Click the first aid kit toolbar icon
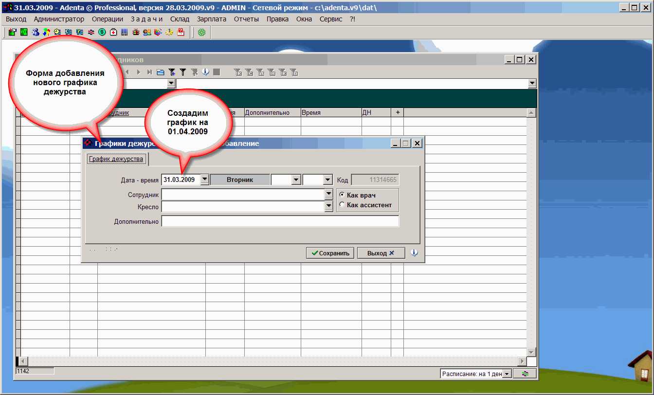This screenshot has width=654, height=395. [x=113, y=32]
